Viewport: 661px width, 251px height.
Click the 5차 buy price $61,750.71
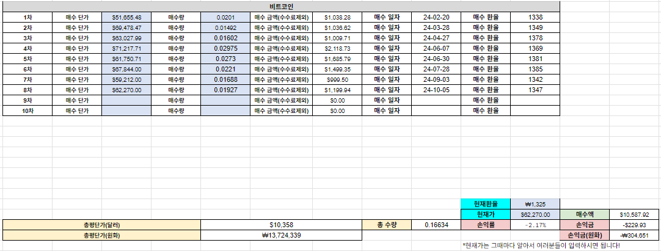[126, 59]
